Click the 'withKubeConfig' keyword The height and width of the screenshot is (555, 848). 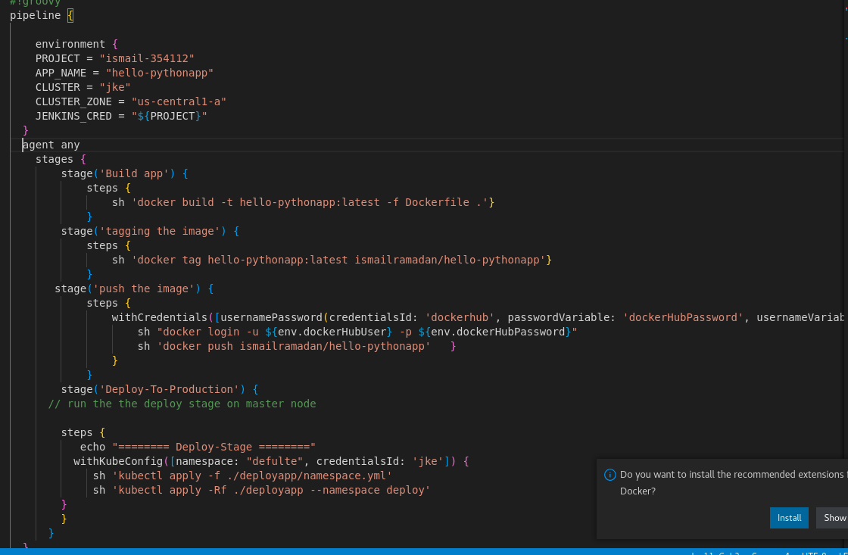pos(118,461)
